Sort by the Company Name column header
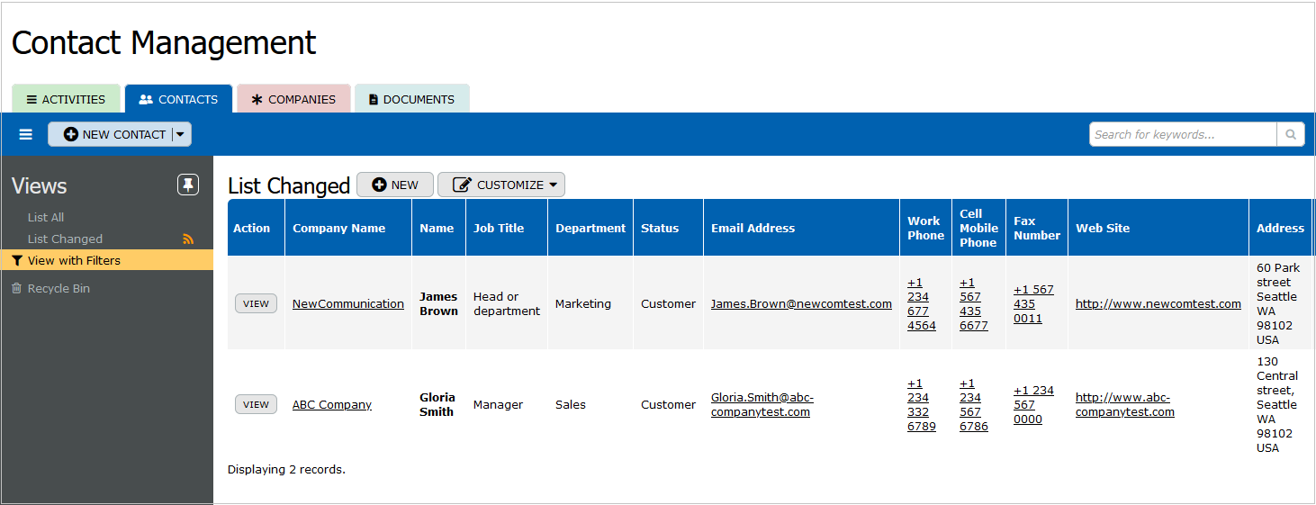1316x505 pixels. coord(338,228)
